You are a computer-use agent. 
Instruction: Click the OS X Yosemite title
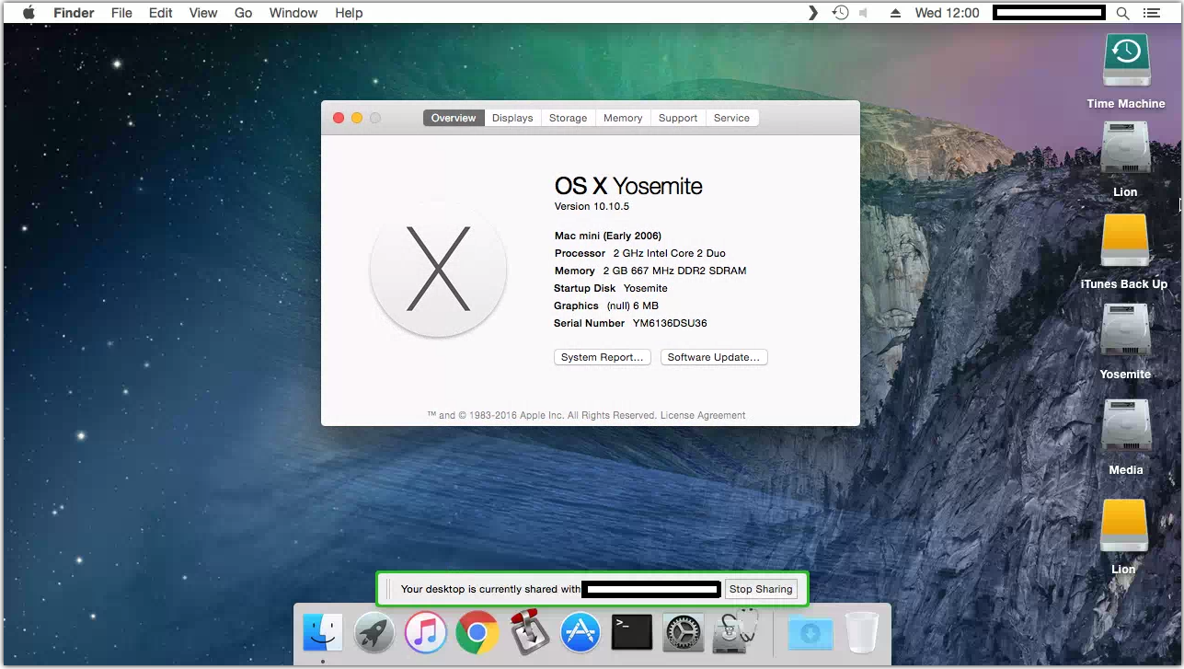tap(628, 186)
